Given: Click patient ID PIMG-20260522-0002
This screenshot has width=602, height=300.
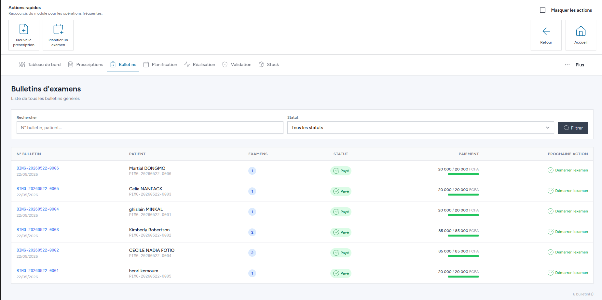Looking at the screenshot, I should [x=150, y=235].
